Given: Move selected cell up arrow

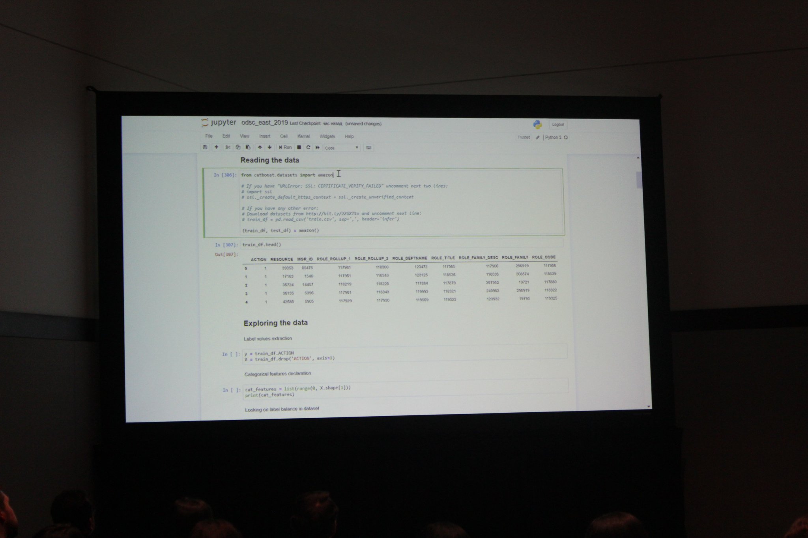Looking at the screenshot, I should 260,147.
